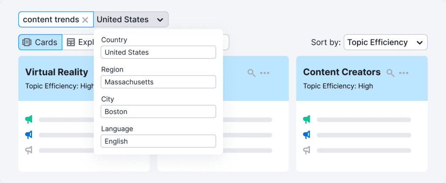Open the three-dot menu on the middle card
The height and width of the screenshot is (183, 446).
265,73
